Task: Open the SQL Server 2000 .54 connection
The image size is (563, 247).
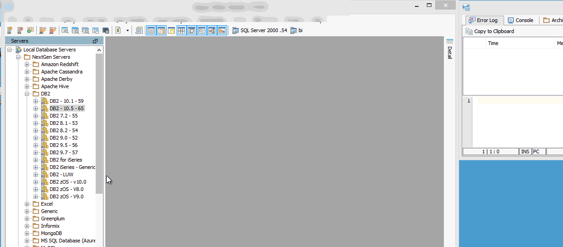Action: pyautogui.click(x=259, y=31)
